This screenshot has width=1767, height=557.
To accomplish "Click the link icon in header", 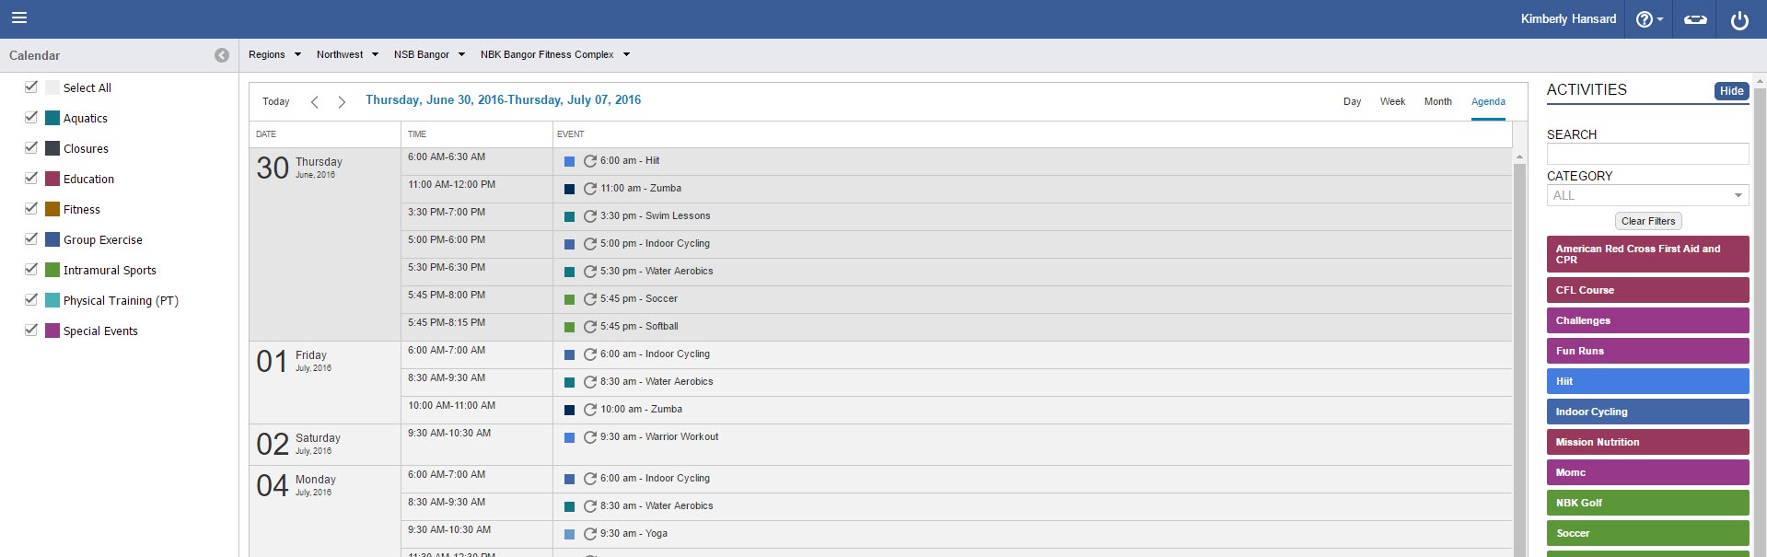I will tap(1695, 19).
